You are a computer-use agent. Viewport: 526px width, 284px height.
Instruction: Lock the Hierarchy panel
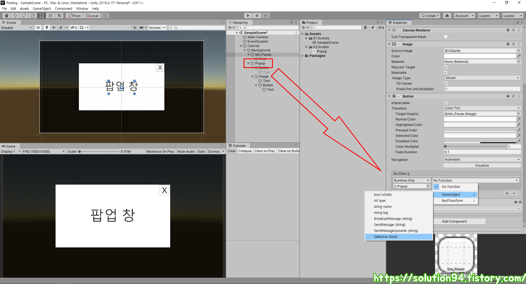[291, 22]
